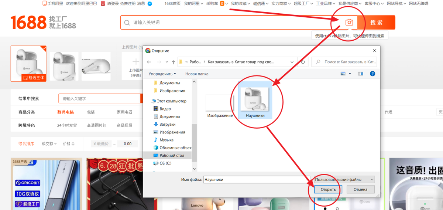Focus the Поиск search box in file dialog
The height and width of the screenshot is (210, 443).
pyautogui.click(x=345, y=62)
